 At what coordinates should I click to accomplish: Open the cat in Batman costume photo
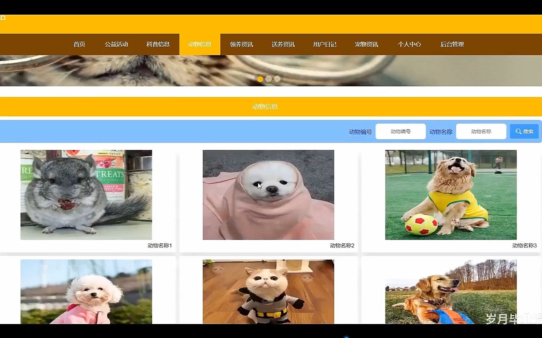(x=268, y=292)
